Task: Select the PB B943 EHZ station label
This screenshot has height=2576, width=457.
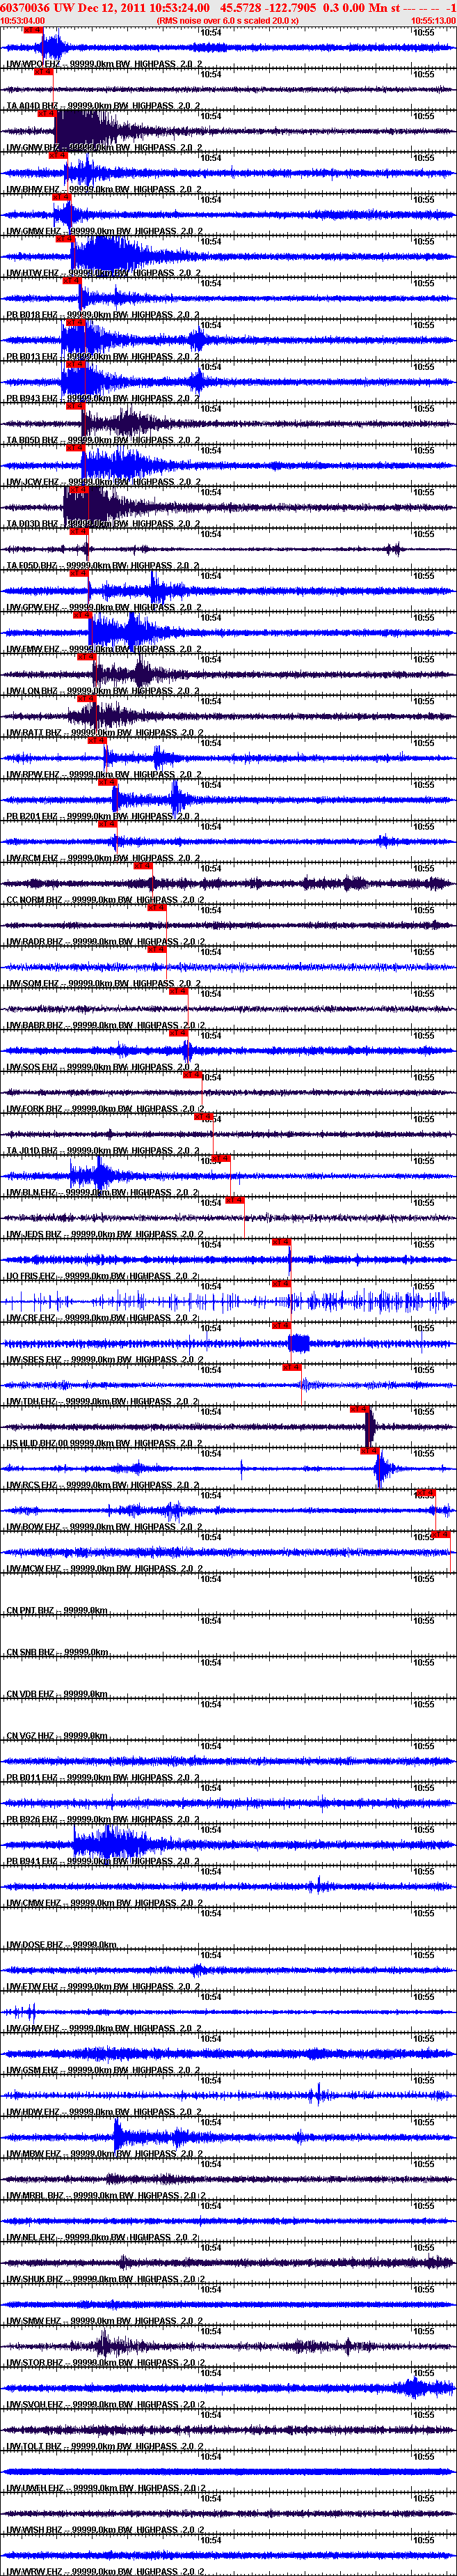Action: (104, 399)
